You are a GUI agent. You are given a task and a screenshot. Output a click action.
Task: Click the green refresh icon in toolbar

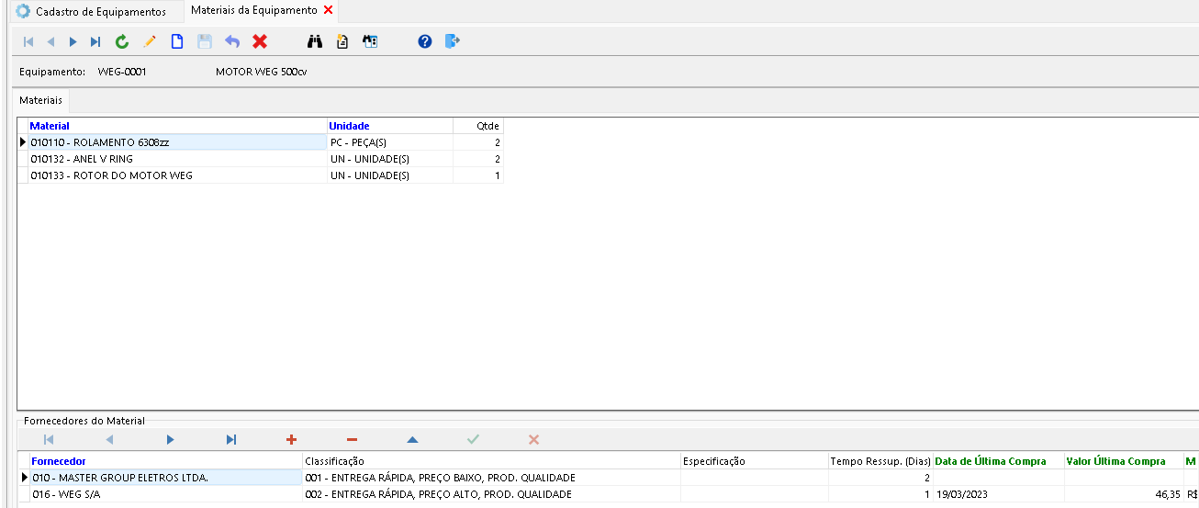[x=122, y=41]
